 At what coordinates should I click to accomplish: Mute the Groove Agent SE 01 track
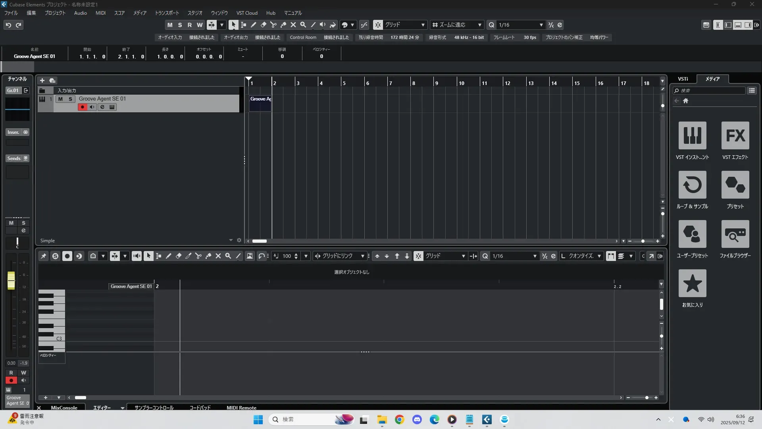60,99
